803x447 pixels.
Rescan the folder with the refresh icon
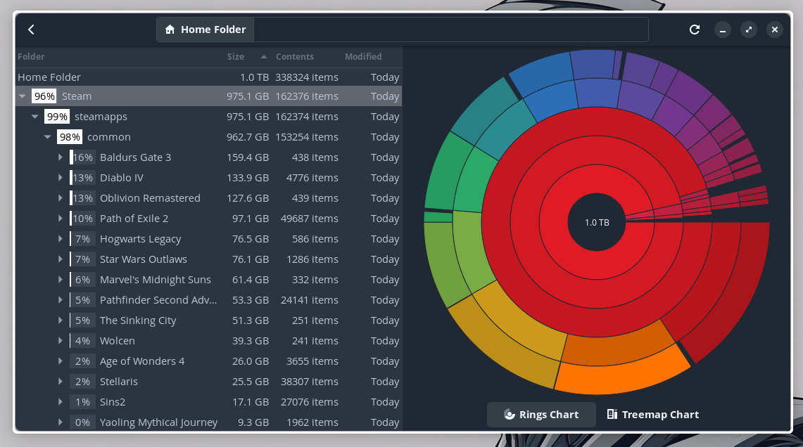pyautogui.click(x=695, y=30)
